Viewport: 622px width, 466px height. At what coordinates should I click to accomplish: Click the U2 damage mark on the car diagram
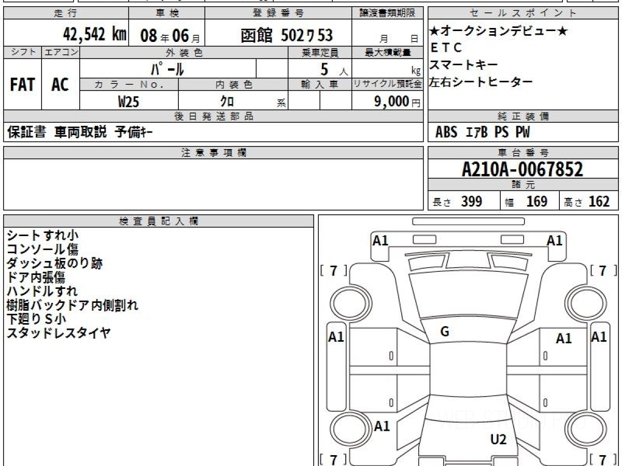(x=498, y=440)
